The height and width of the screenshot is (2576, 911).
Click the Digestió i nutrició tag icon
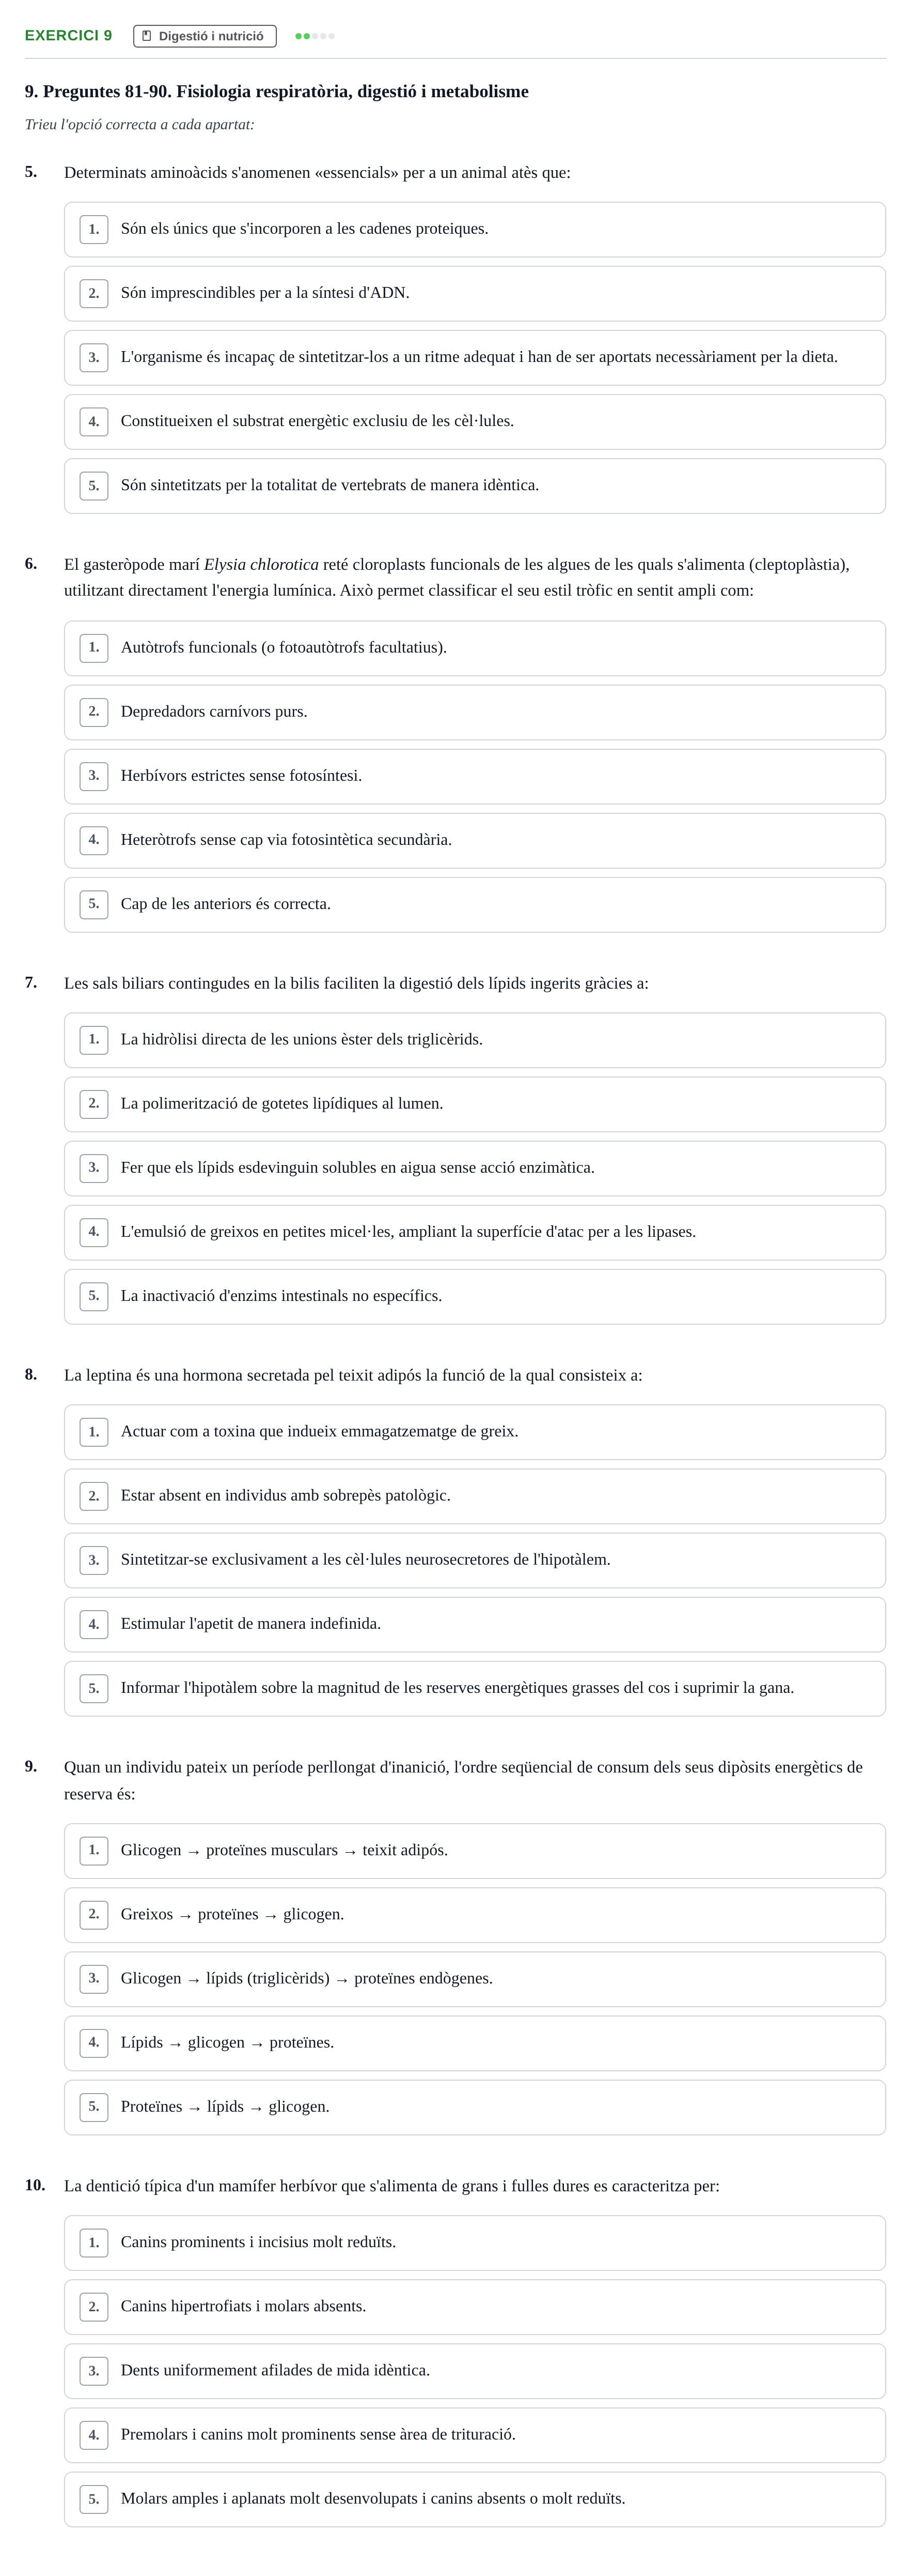click(147, 36)
